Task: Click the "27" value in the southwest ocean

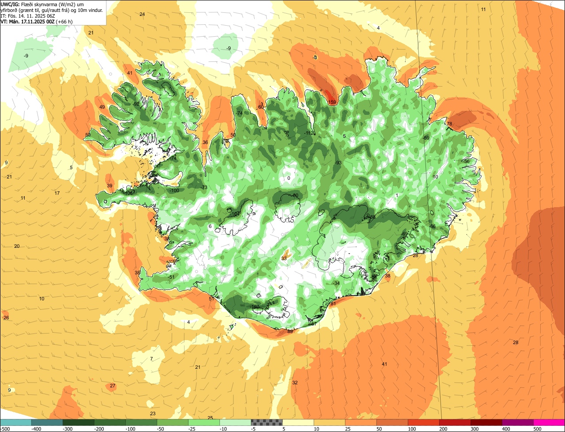Action: (x=113, y=386)
